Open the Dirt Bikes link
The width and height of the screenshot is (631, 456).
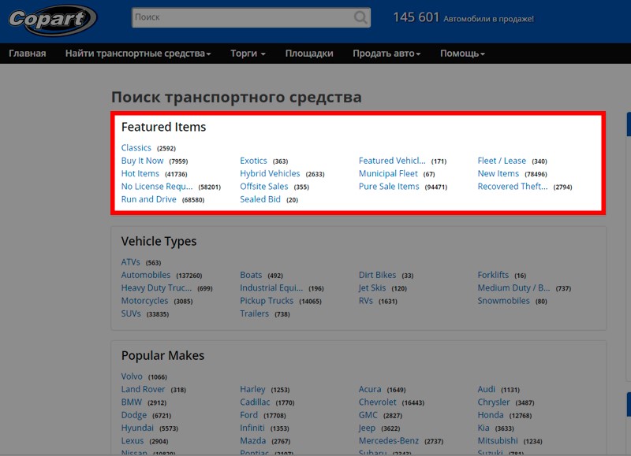(378, 275)
